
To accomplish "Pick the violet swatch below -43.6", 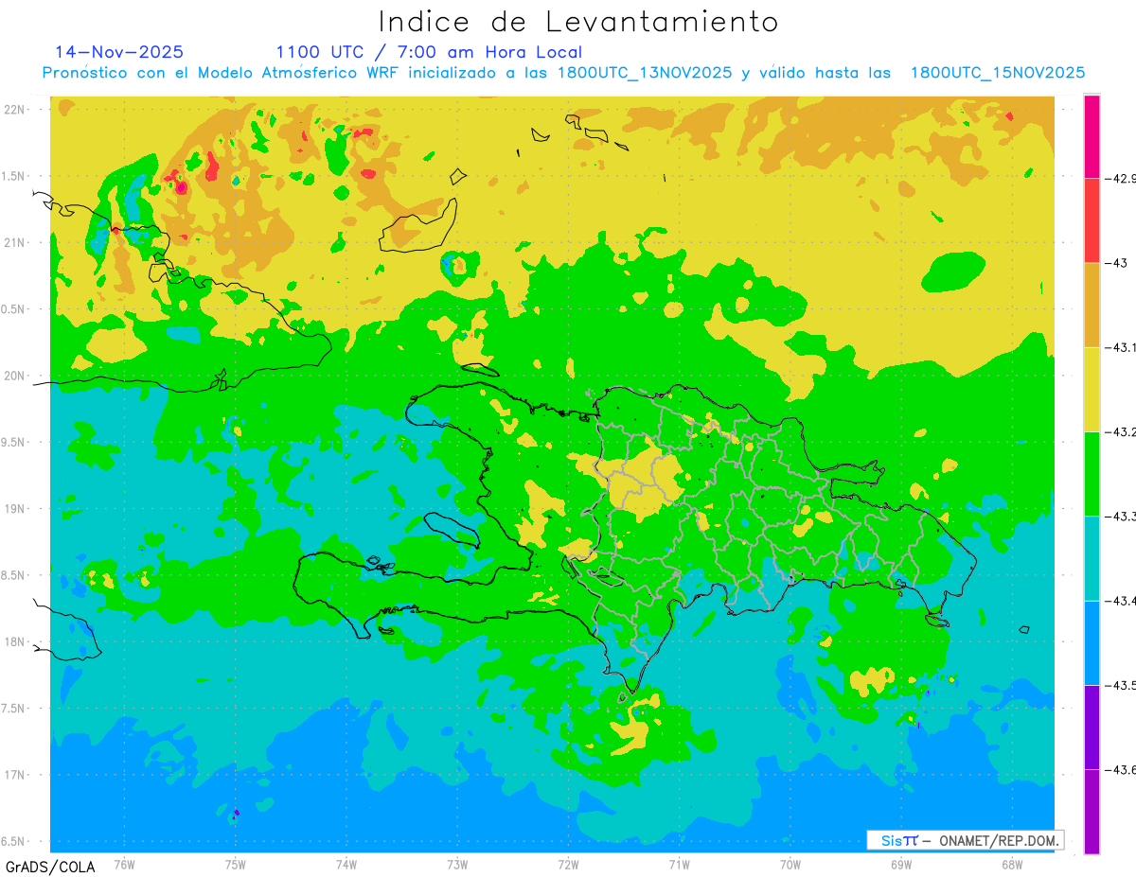I will click(1092, 811).
